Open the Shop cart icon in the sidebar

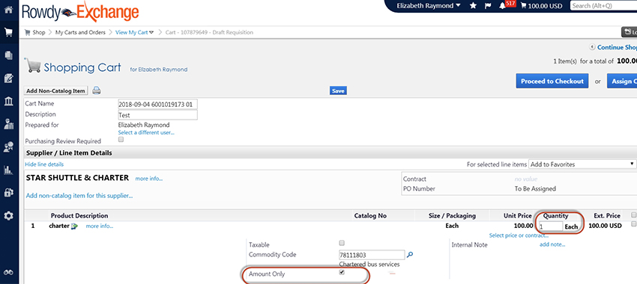[8, 32]
